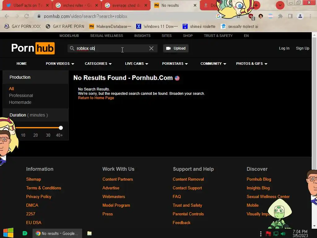The height and width of the screenshot is (238, 317).
Task: Close the UberFacts on Twitter tab
Action: tap(47, 5)
